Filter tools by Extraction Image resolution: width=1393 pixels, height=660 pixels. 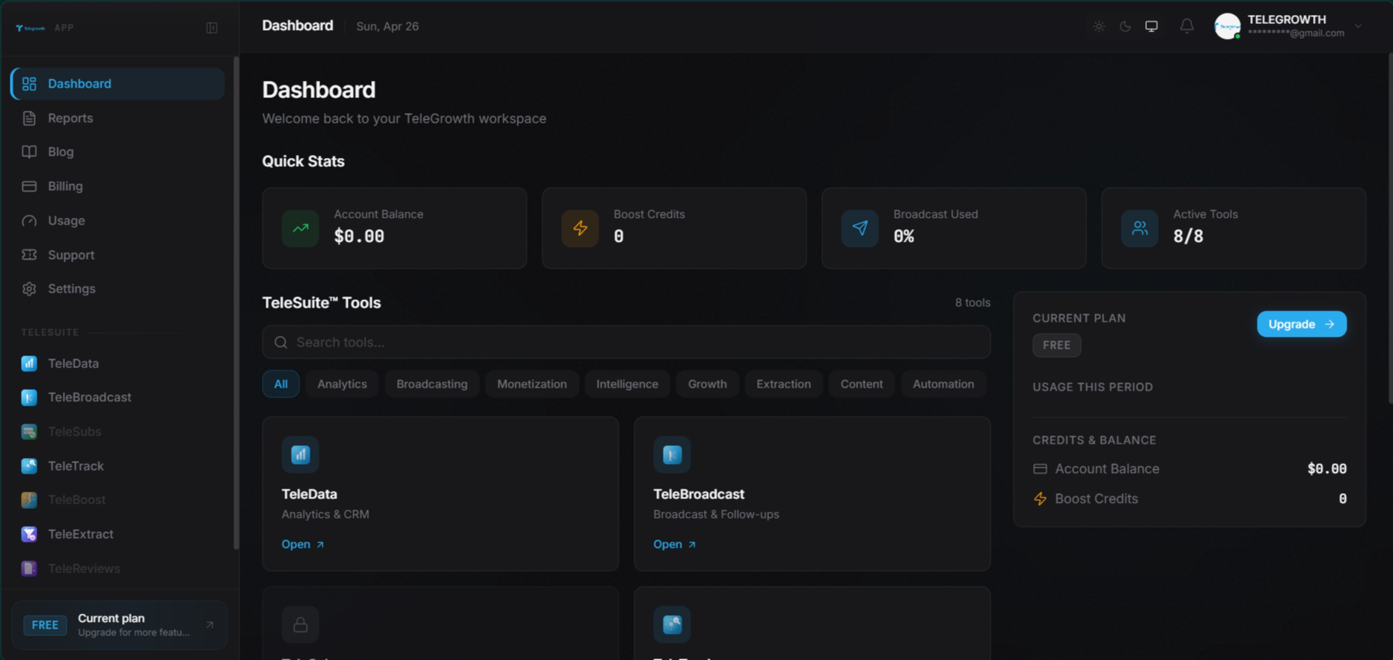(783, 384)
